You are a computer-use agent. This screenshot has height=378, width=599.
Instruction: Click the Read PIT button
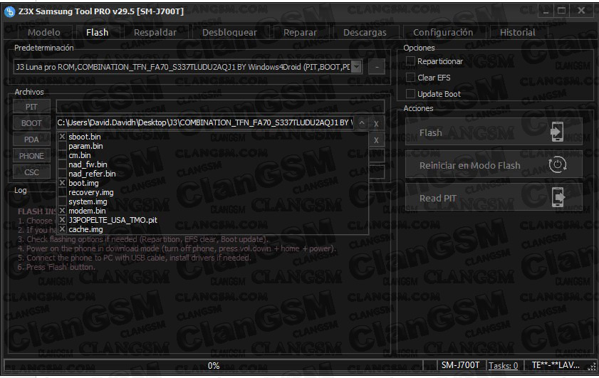pyautogui.click(x=494, y=198)
